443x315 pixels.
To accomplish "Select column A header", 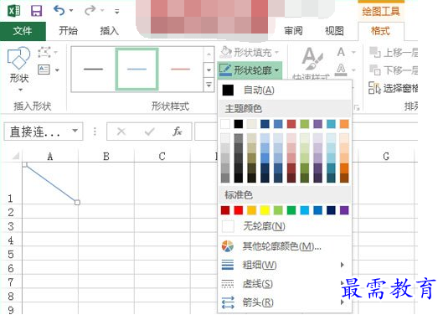I will (50, 157).
